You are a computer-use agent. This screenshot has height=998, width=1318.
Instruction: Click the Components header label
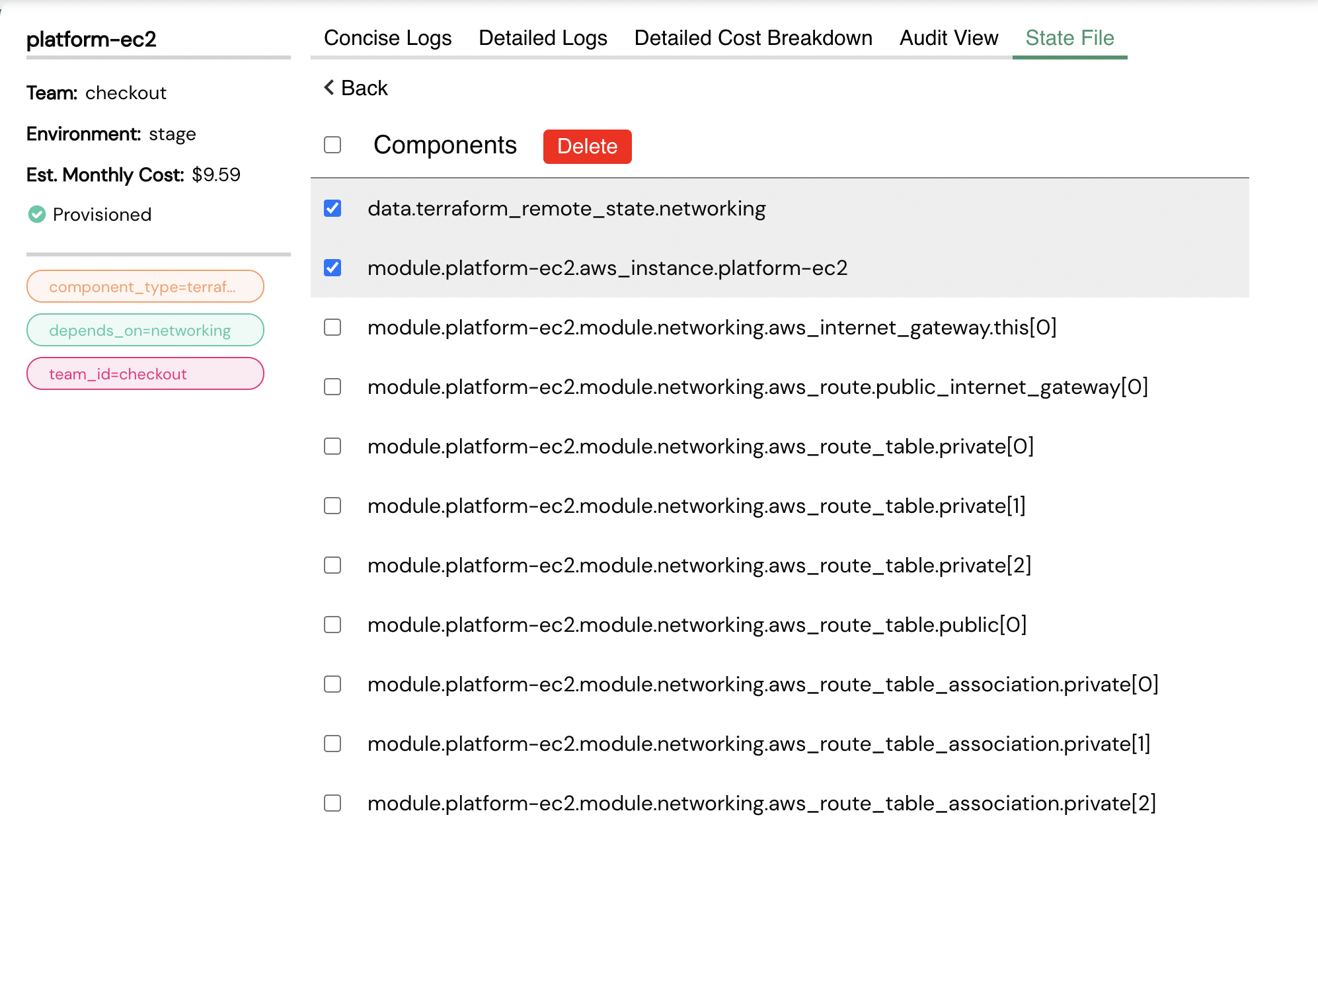(x=445, y=145)
